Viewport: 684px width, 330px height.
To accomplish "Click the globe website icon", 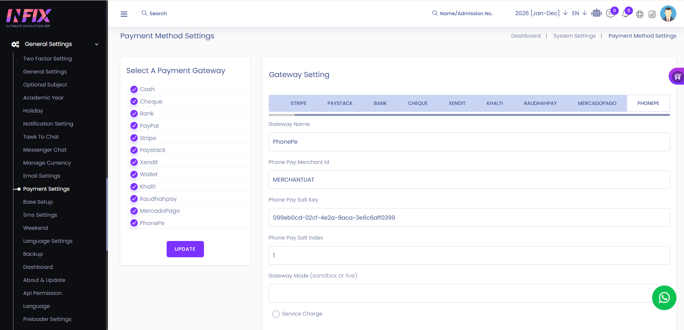I will point(640,14).
